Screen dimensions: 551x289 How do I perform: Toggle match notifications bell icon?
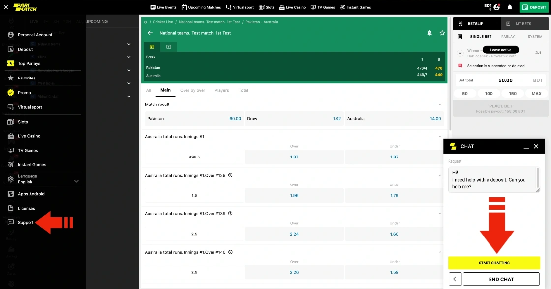tap(429, 33)
